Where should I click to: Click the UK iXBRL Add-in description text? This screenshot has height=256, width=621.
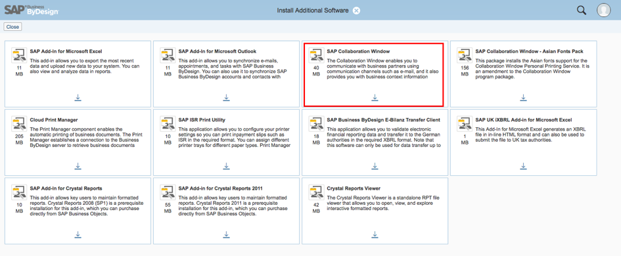point(529,135)
